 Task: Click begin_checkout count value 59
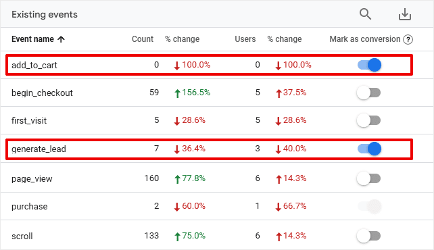[x=154, y=93]
